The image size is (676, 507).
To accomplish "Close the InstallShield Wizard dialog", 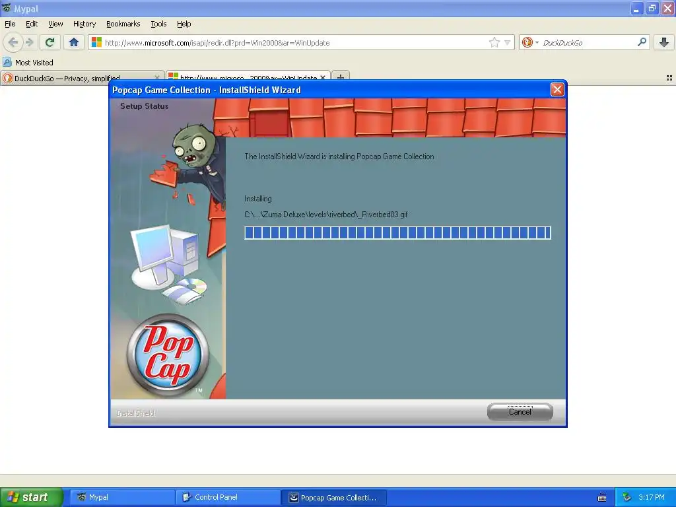I will (x=557, y=90).
